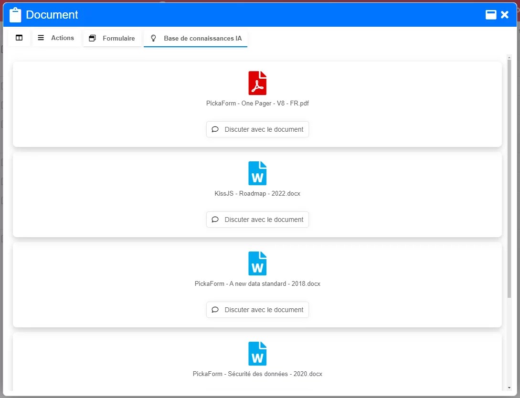Screen dimensions: 520x398
Task: Click the scrollbar down arrow
Action: (x=509, y=388)
